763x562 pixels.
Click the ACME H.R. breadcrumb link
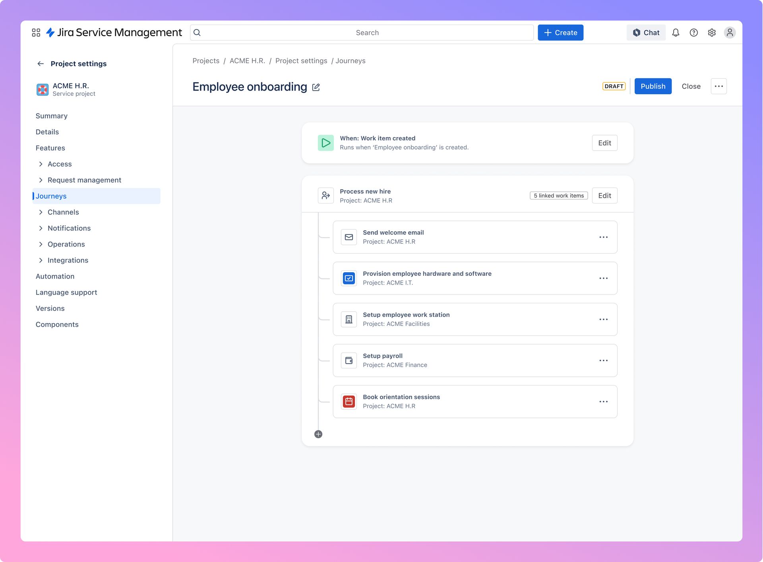point(247,61)
